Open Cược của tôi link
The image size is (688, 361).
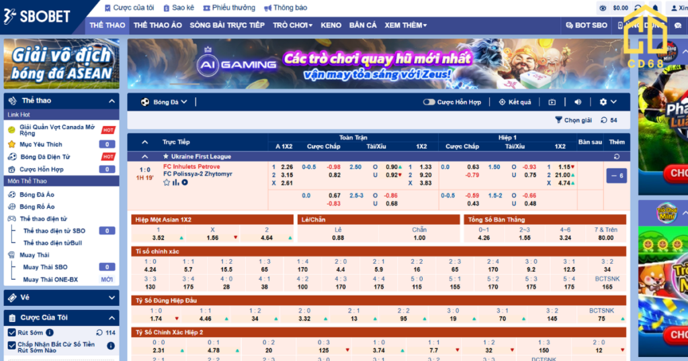(130, 7)
